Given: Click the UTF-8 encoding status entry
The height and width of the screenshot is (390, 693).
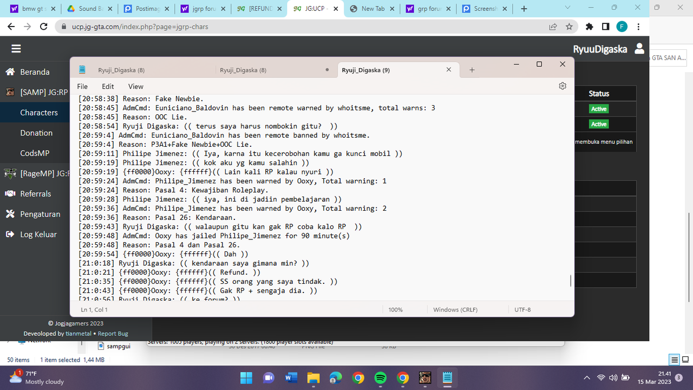Looking at the screenshot, I should pos(522,310).
